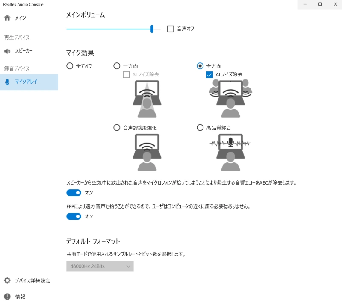Click the メイン home icon in the sidebar

pos(7,18)
